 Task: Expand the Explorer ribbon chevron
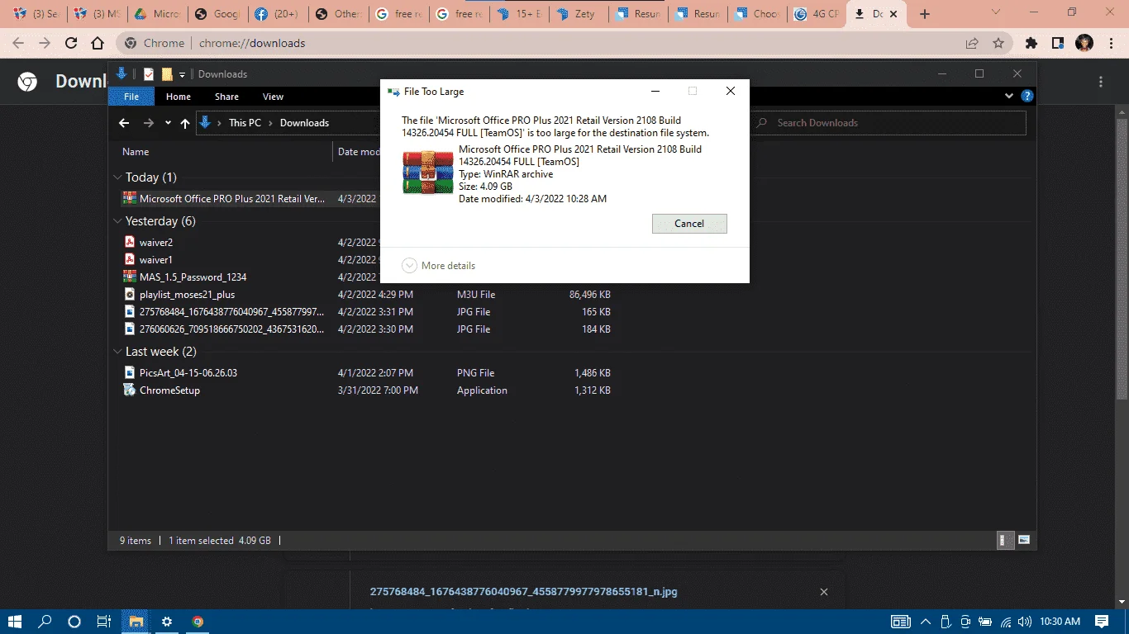pyautogui.click(x=1009, y=97)
